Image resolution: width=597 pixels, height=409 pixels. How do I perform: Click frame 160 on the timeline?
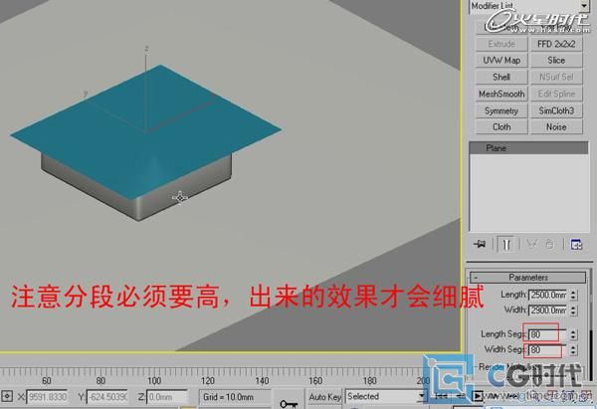[x=315, y=380]
